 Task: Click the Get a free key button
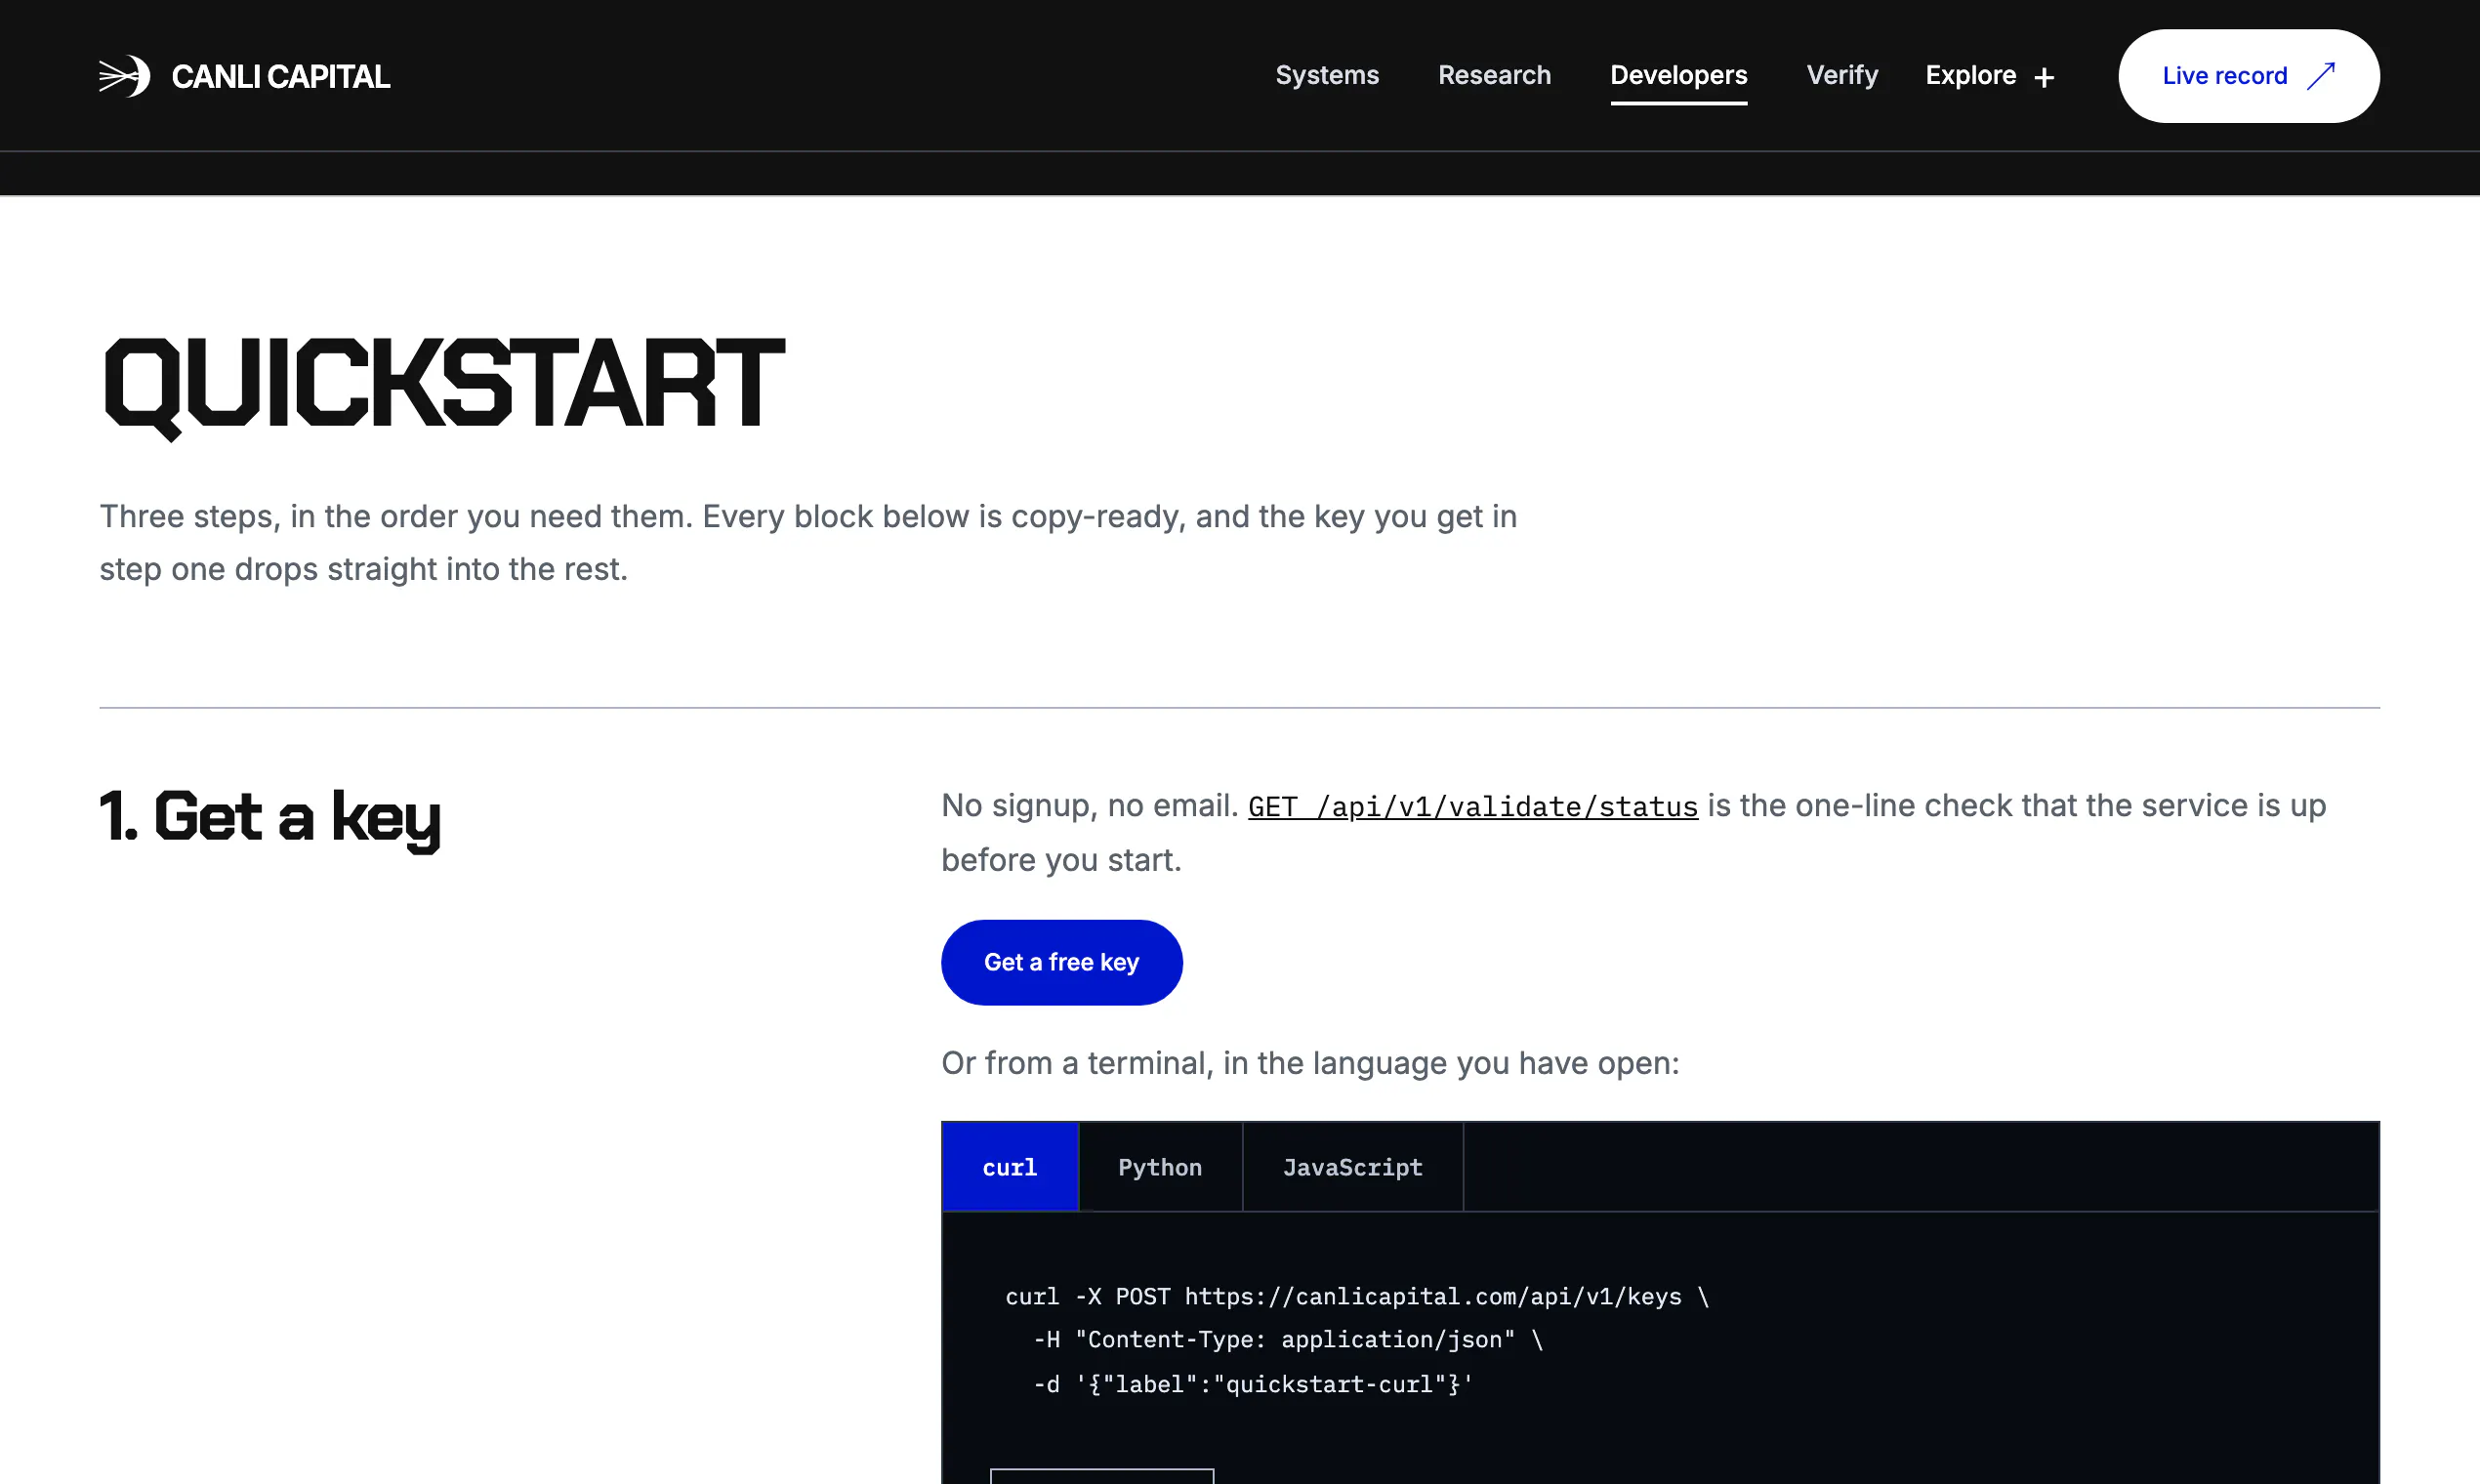point(1061,962)
